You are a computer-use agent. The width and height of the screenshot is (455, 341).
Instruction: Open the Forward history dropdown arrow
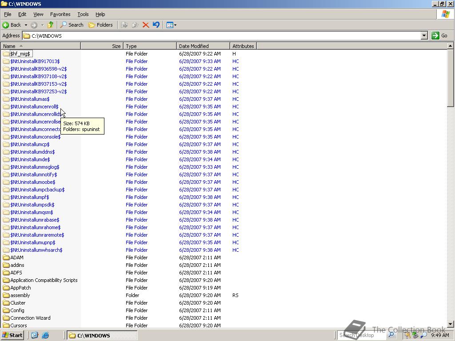pyautogui.click(x=42, y=25)
